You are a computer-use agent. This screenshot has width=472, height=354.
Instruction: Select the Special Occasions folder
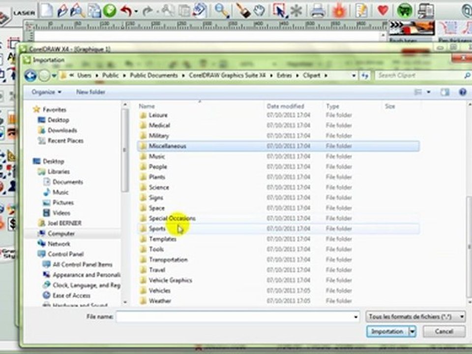click(278, 218)
